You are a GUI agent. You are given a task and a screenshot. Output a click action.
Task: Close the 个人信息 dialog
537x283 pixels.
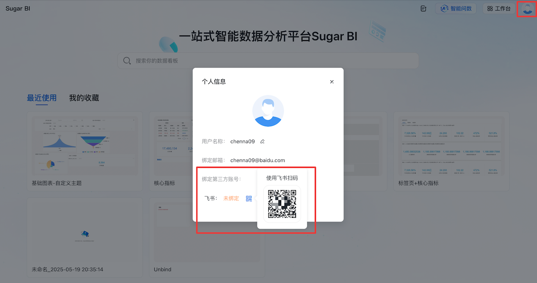click(332, 82)
